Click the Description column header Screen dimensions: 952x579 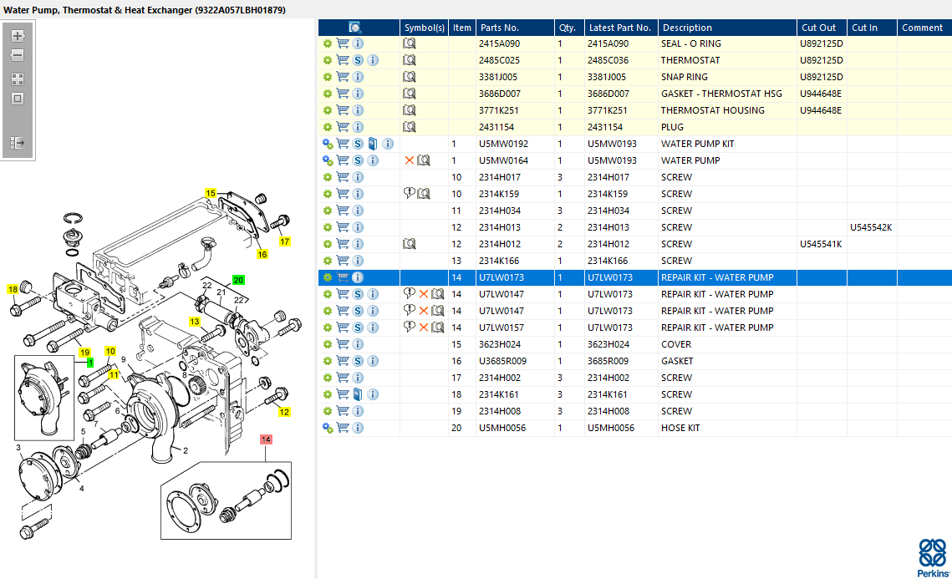pos(686,28)
